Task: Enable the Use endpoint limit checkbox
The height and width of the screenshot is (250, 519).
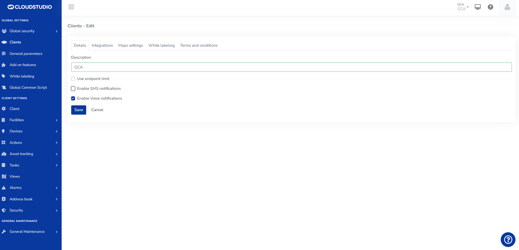Action: click(x=73, y=79)
